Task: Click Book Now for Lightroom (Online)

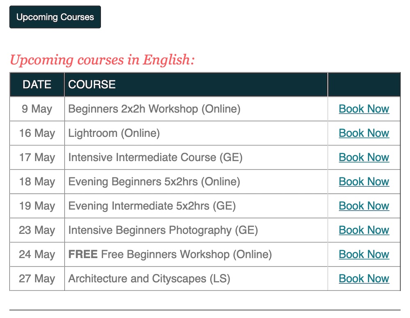Action: [x=364, y=133]
